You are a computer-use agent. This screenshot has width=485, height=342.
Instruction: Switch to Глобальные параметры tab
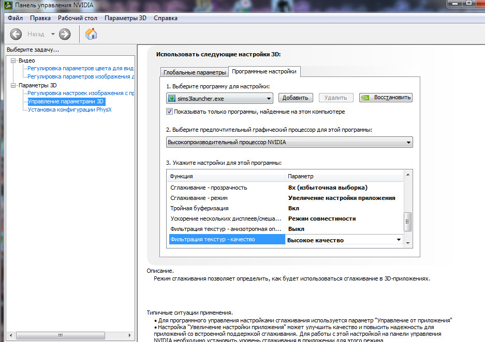(195, 72)
